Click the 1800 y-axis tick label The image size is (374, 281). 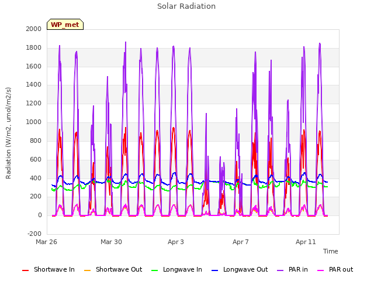34,48
